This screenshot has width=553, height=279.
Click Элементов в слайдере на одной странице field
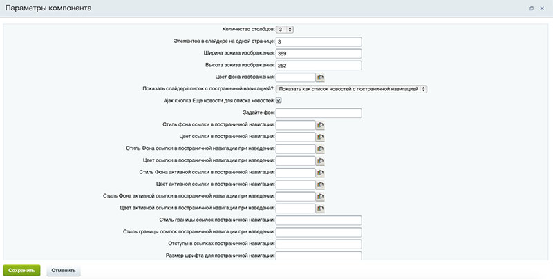click(x=319, y=41)
